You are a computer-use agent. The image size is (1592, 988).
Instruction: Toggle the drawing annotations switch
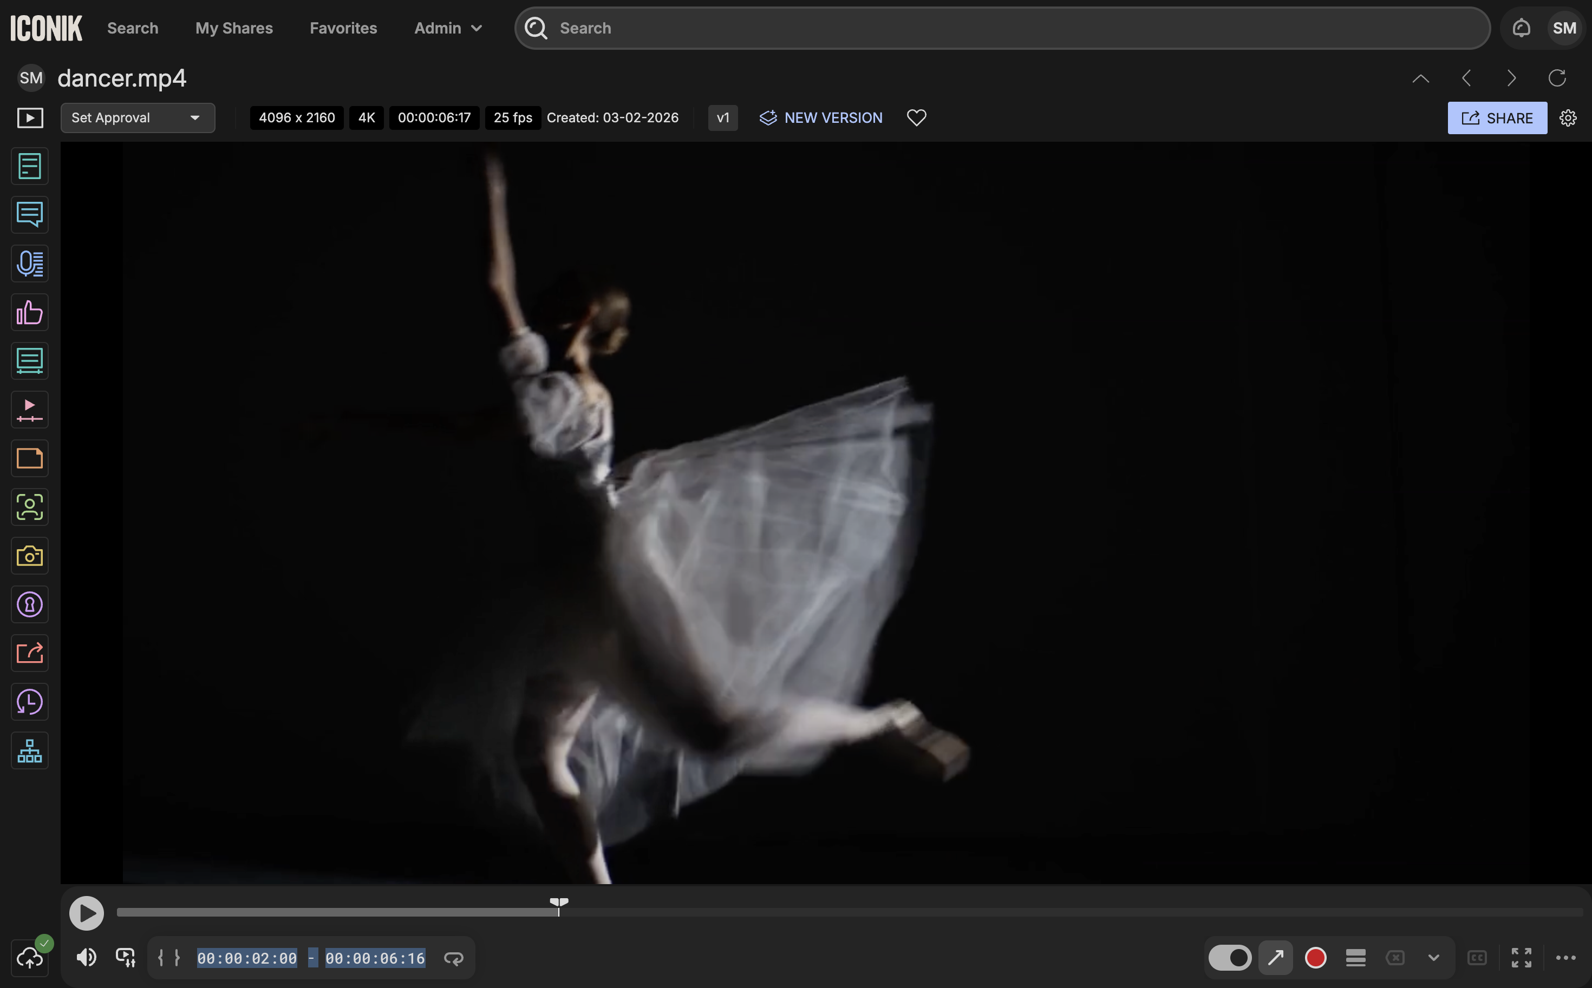[x=1229, y=958]
